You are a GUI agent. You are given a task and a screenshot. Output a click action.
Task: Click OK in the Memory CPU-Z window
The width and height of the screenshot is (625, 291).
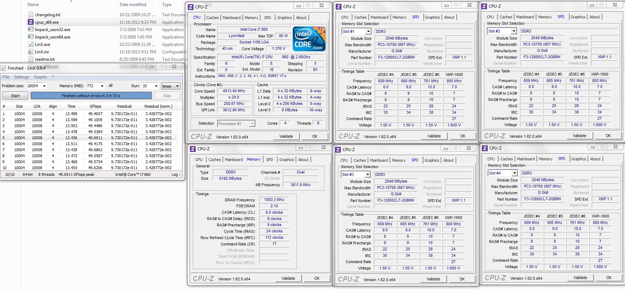(x=317, y=278)
